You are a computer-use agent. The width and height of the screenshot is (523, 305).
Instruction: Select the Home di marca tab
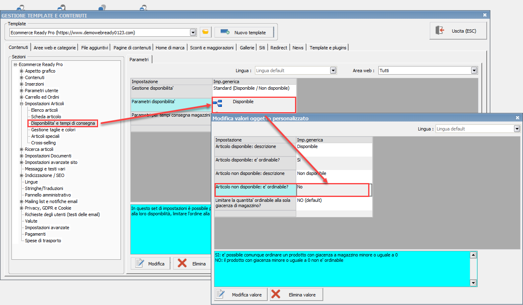170,48
